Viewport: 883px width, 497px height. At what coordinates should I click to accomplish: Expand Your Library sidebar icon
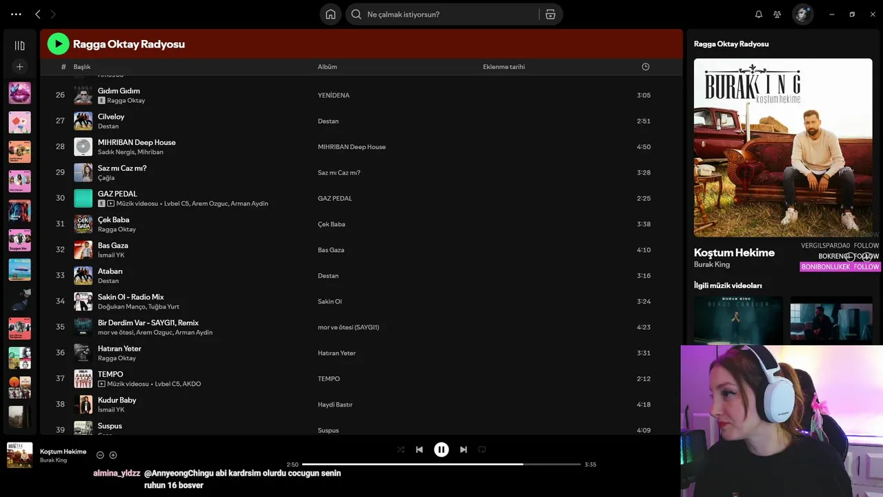(19, 46)
